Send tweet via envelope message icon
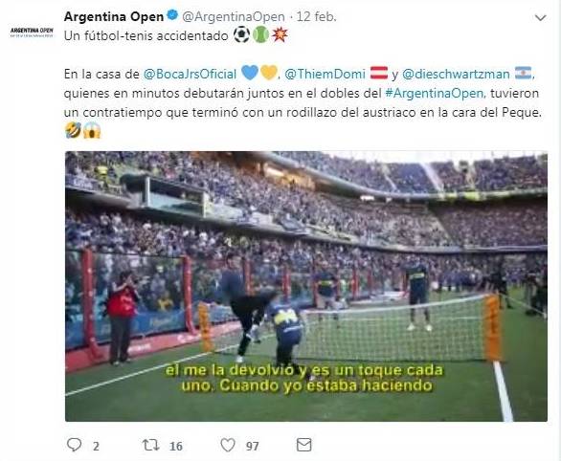This screenshot has height=461, width=561. pyautogui.click(x=304, y=445)
